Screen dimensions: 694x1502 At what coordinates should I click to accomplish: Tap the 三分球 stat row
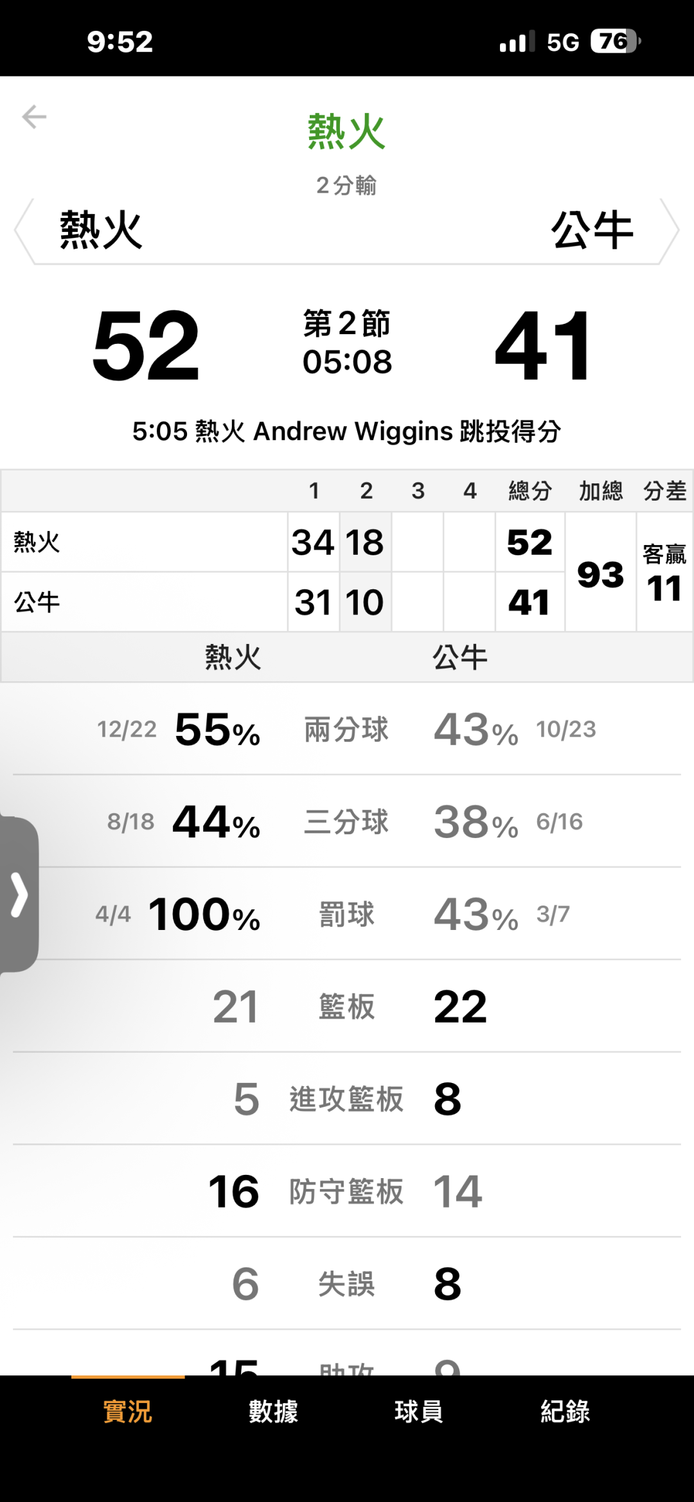[x=346, y=821]
